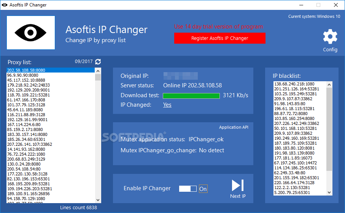Select blacklist entry 207.226.142.249:33862
The width and height of the screenshot is (345, 213).
pos(300,123)
